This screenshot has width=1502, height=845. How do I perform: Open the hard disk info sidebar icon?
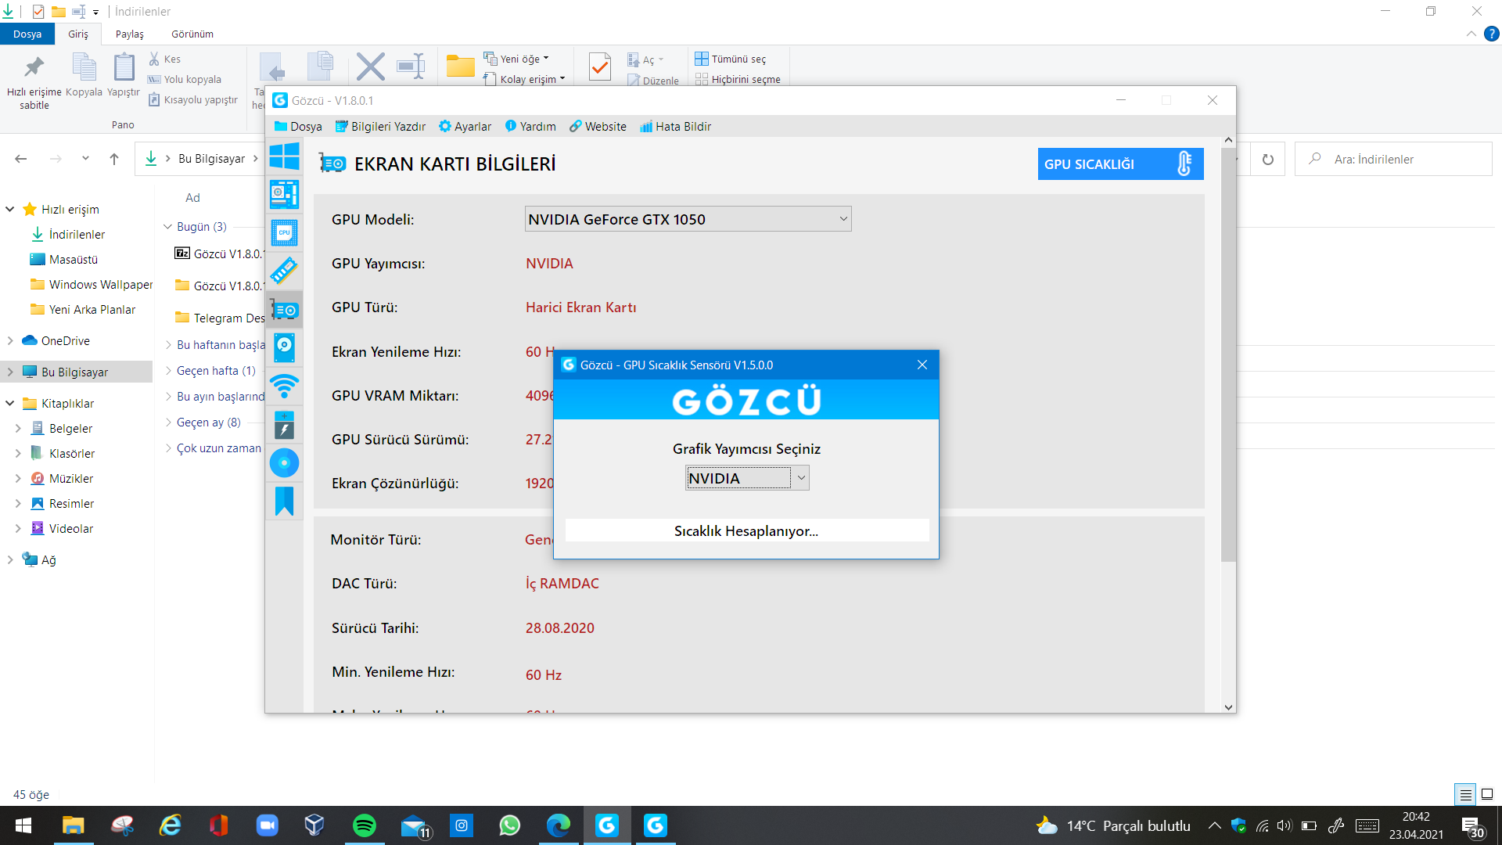284,347
